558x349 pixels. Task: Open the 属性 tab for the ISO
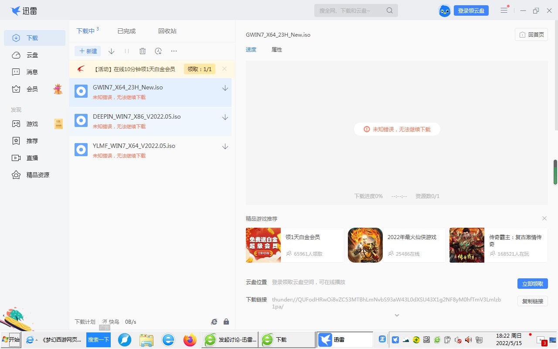point(276,49)
